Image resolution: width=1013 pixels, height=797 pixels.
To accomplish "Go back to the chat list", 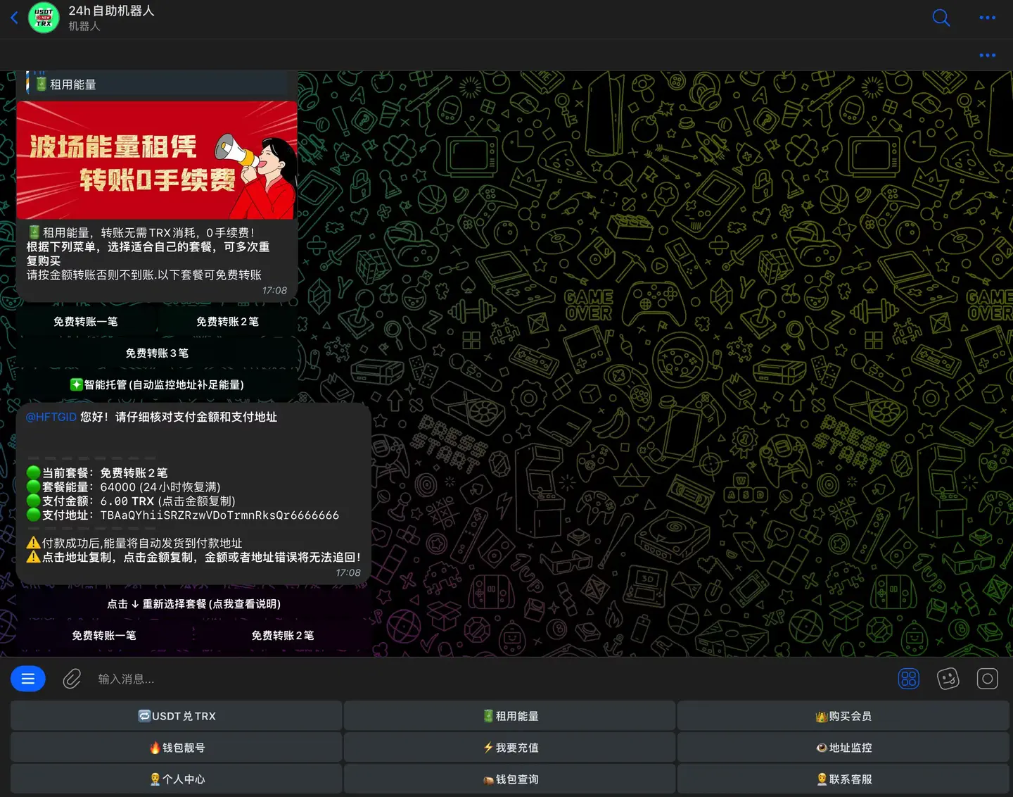I will tap(14, 18).
